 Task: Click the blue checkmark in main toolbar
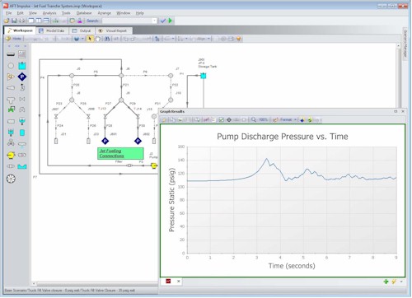pos(163,21)
